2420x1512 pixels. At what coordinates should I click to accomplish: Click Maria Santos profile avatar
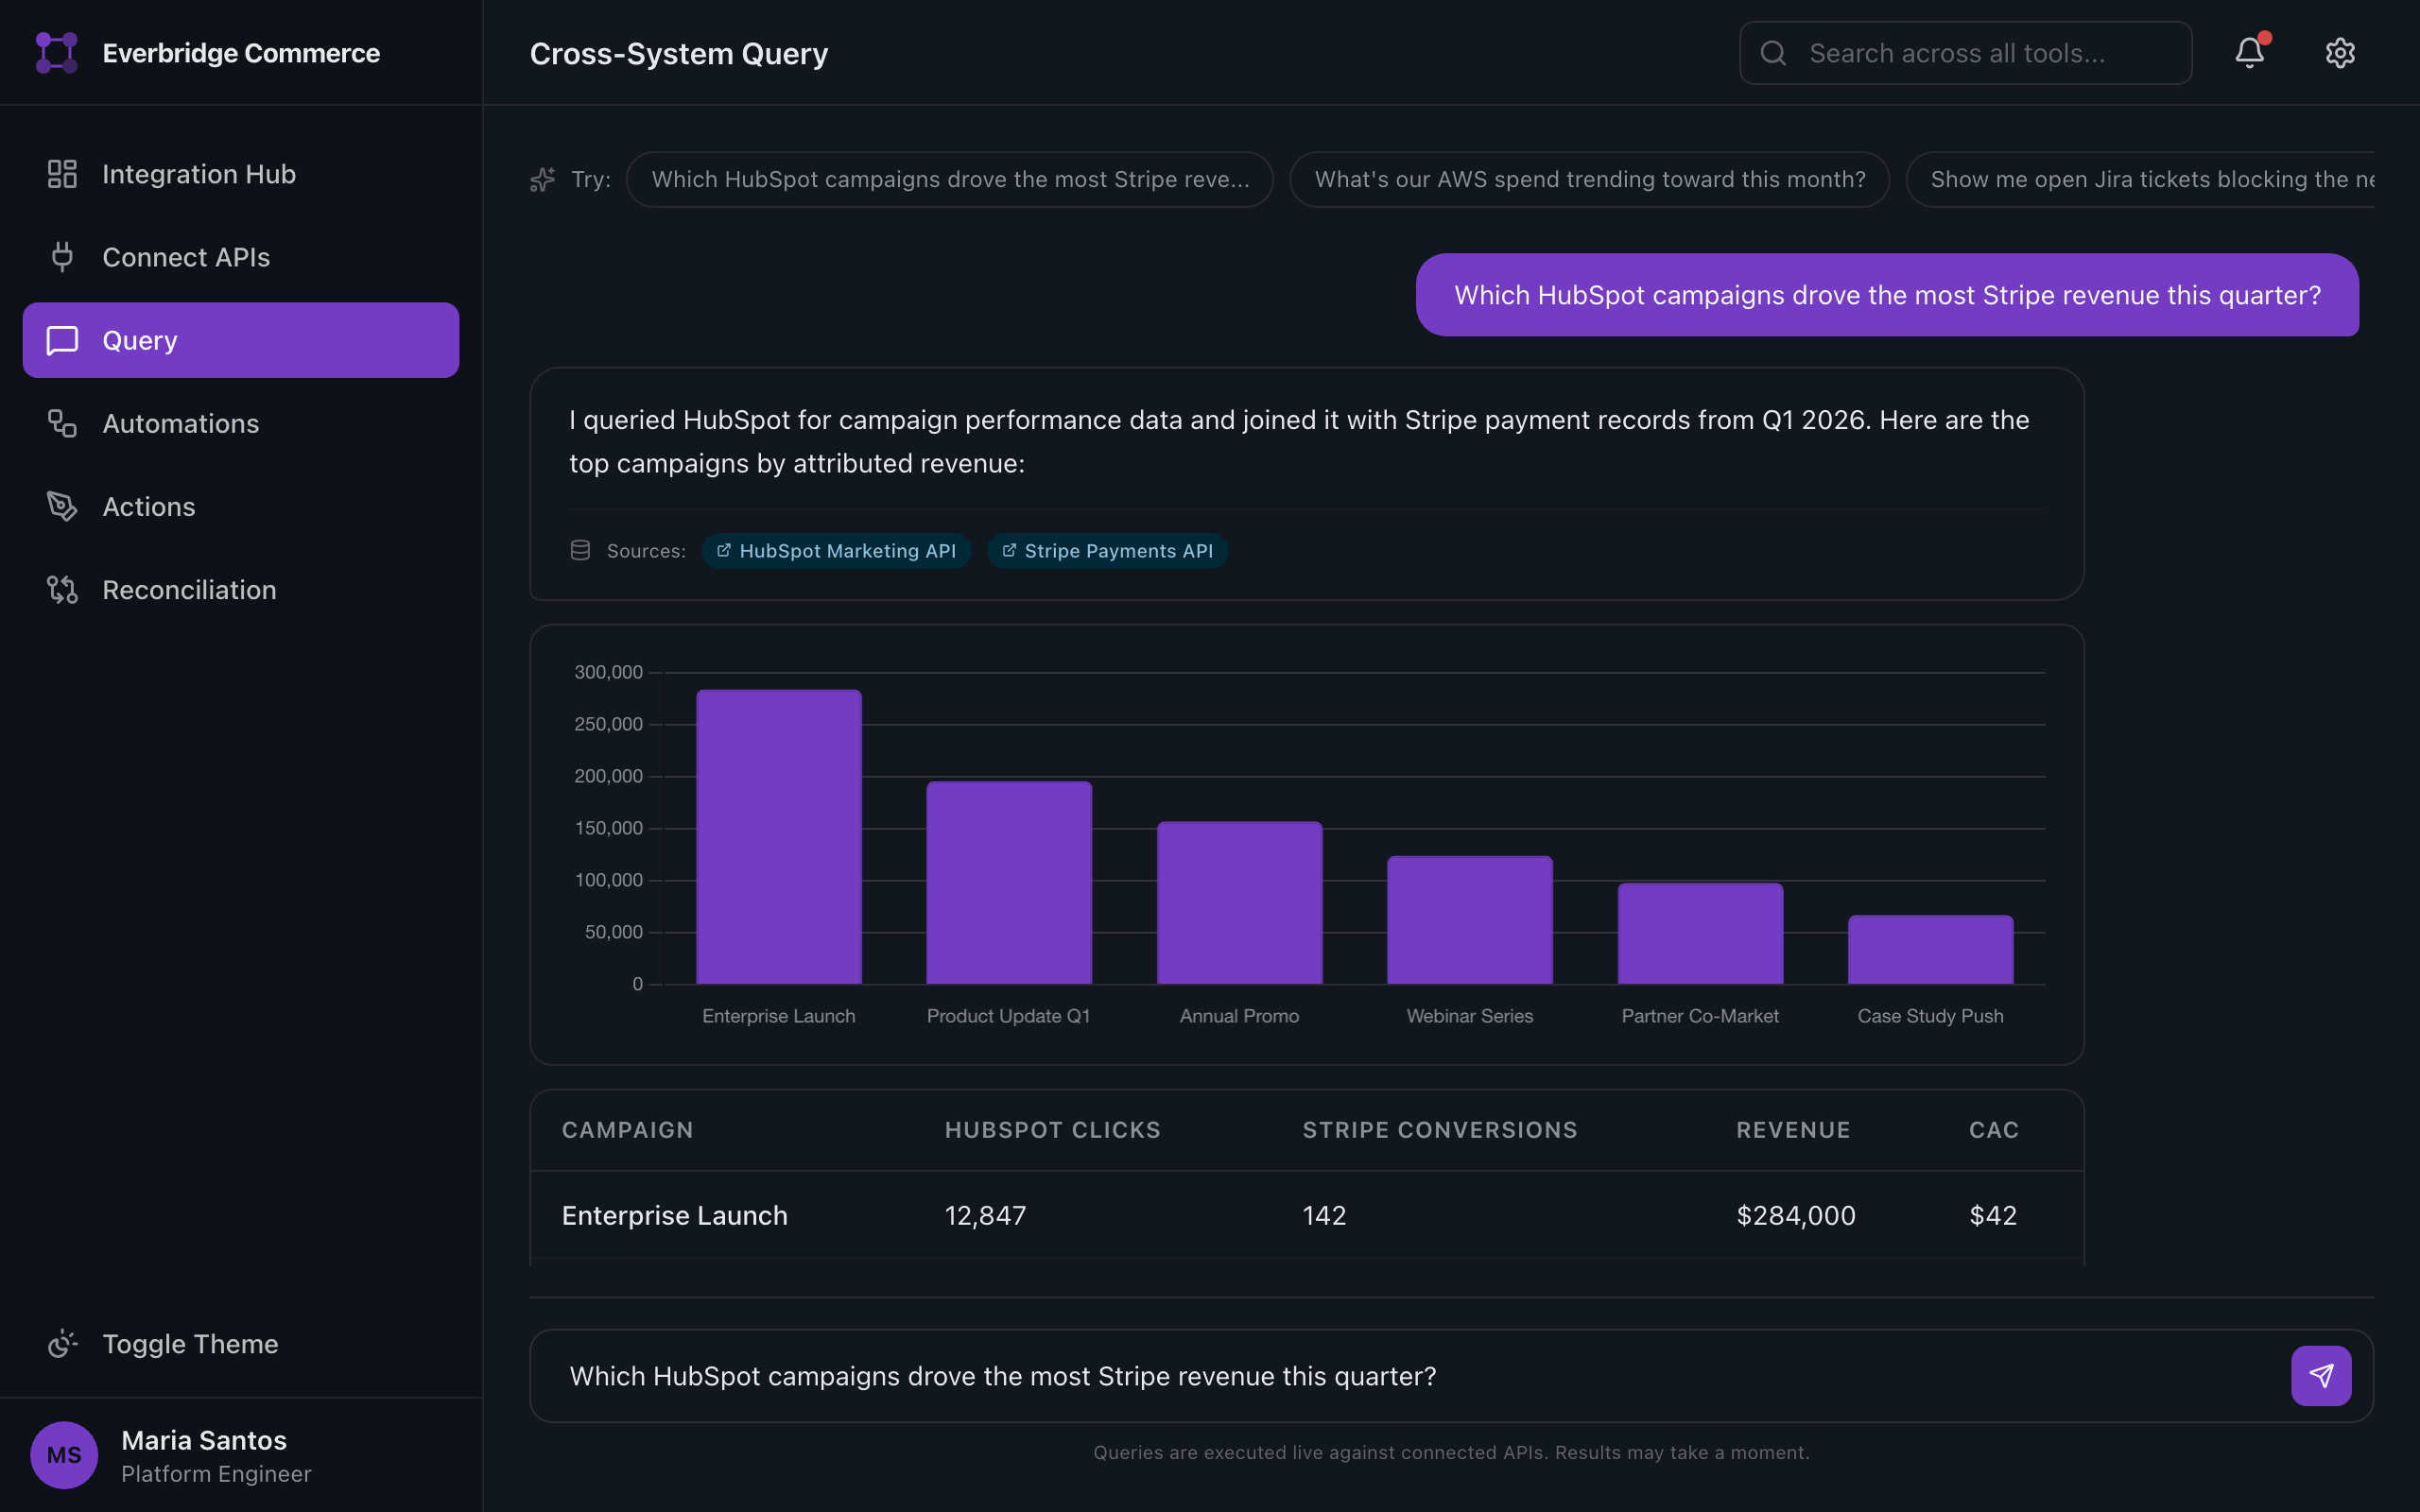coord(64,1455)
